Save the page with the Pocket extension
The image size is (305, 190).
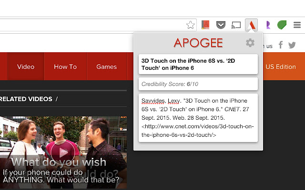tap(221, 25)
